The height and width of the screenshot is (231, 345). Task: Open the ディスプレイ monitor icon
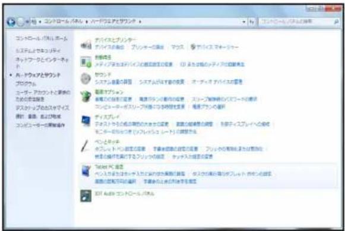(86, 121)
